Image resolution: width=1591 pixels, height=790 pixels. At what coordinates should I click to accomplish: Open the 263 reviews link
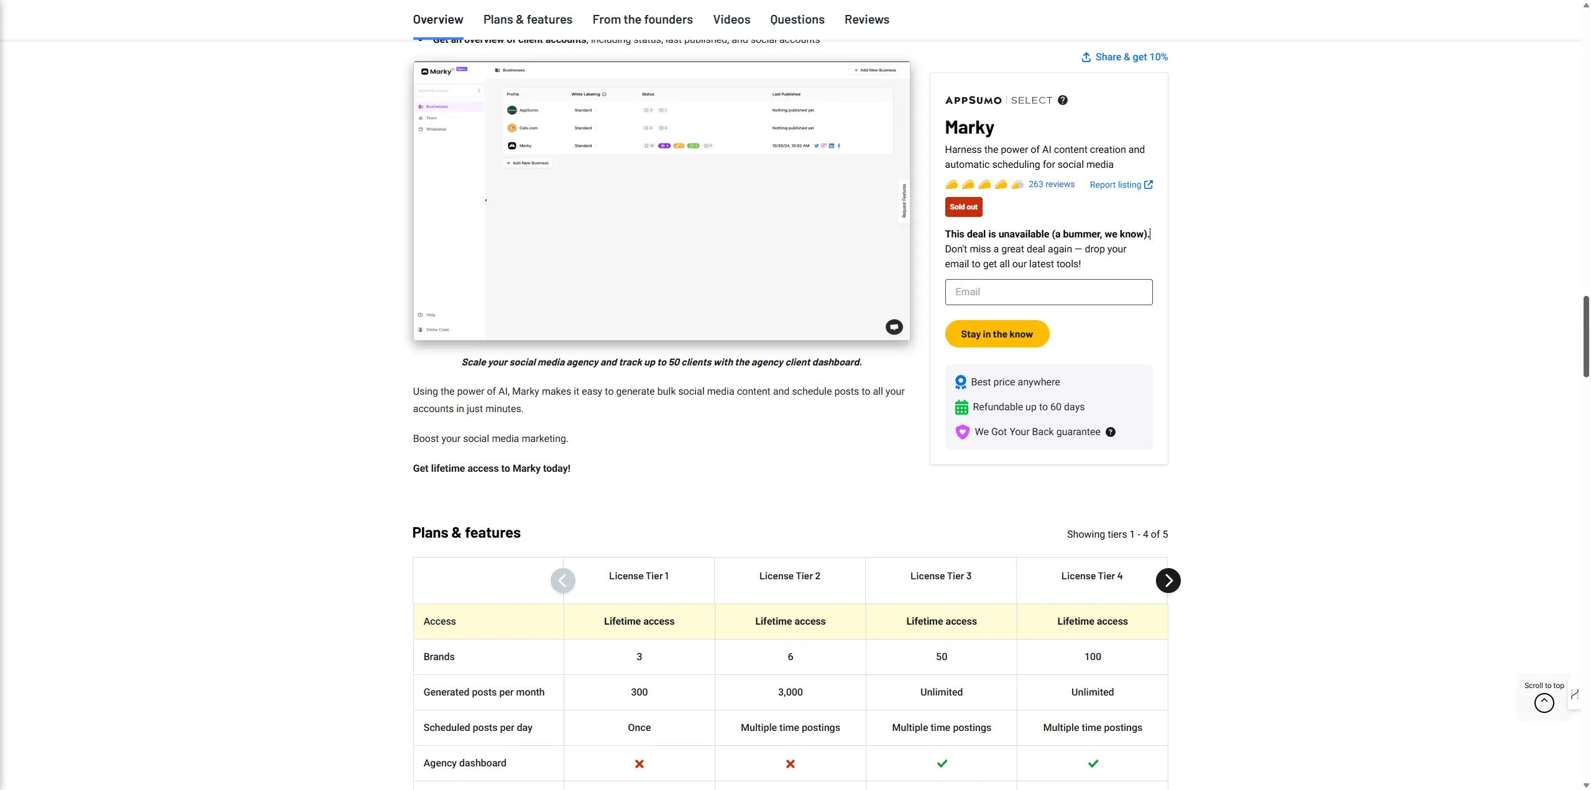(1051, 185)
